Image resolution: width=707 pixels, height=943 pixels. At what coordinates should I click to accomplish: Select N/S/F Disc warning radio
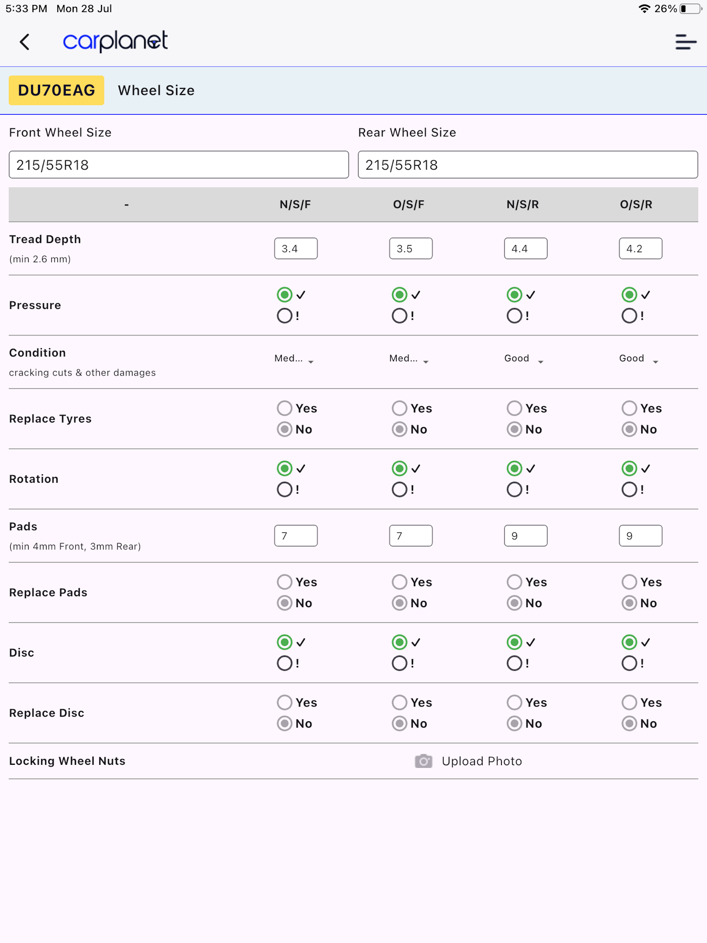click(x=284, y=663)
